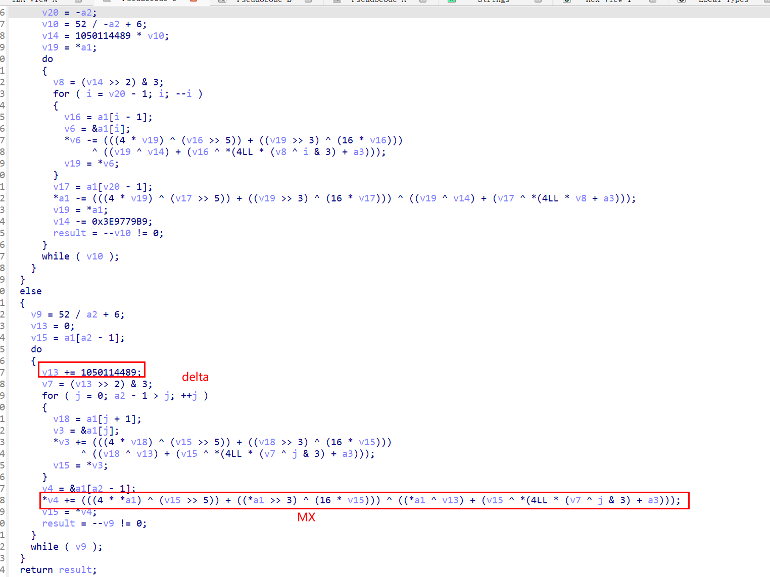Click the line 'v7 = (v13 >> 2) & 3;'
Image resolution: width=770 pixels, height=577 pixels.
(x=97, y=384)
